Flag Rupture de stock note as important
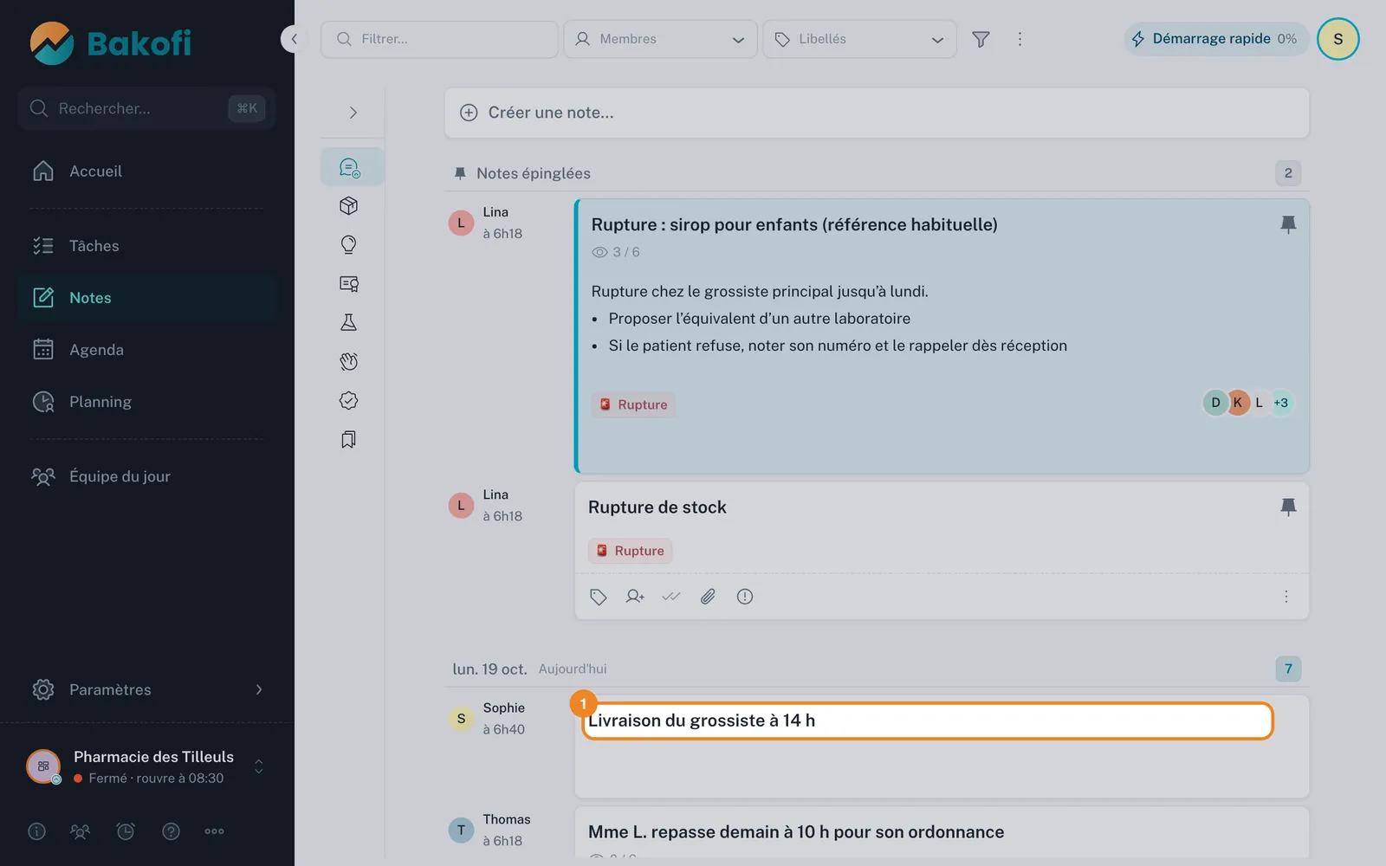This screenshot has width=1386, height=866. tap(745, 597)
